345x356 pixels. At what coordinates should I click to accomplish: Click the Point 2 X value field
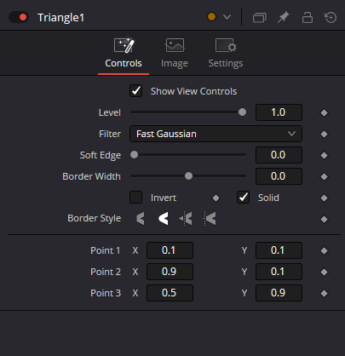(170, 272)
